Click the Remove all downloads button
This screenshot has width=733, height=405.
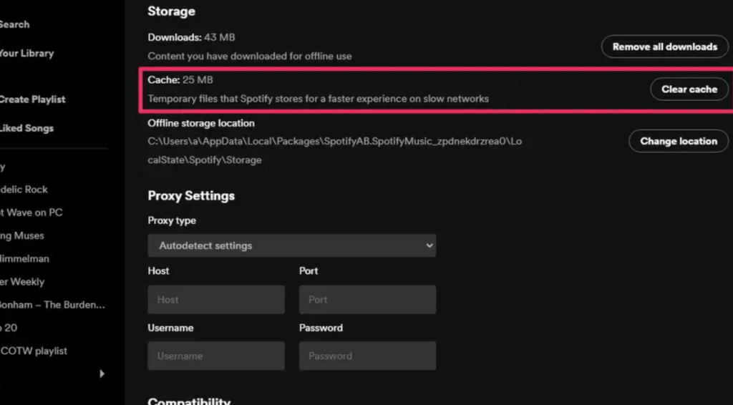[x=664, y=47]
